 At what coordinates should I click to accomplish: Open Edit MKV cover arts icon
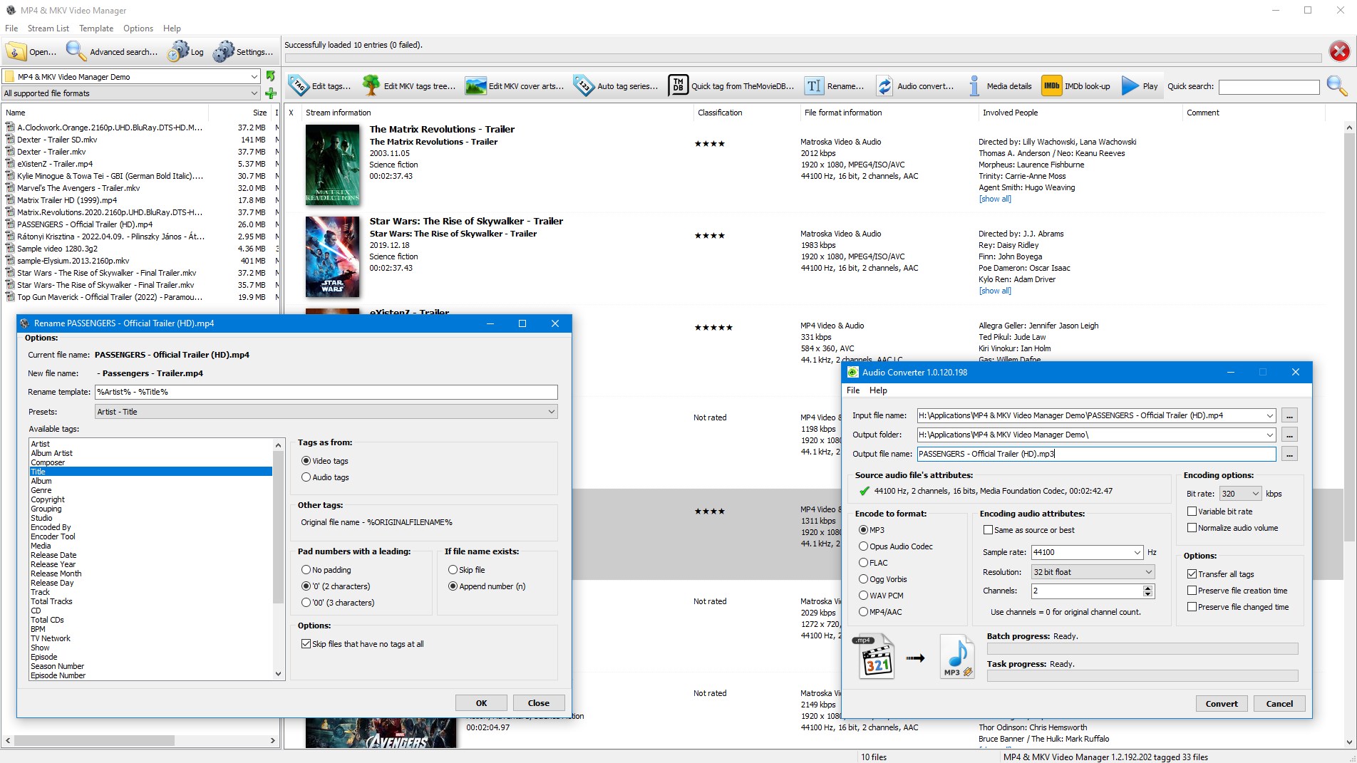click(475, 86)
